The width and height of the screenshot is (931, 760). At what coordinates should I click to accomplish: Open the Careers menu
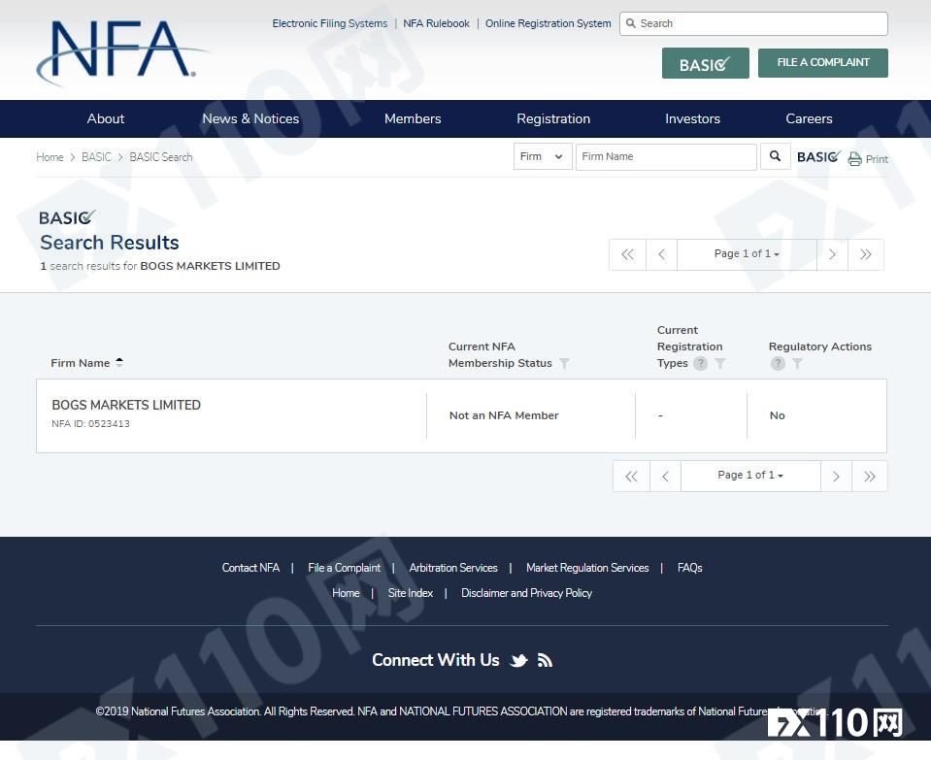[809, 118]
